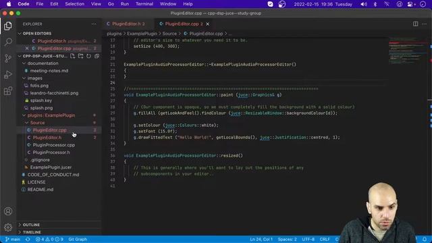Click the Bluetooth icon in the menu bar
The image size is (432, 243).
pyautogui.click(x=375, y=4)
